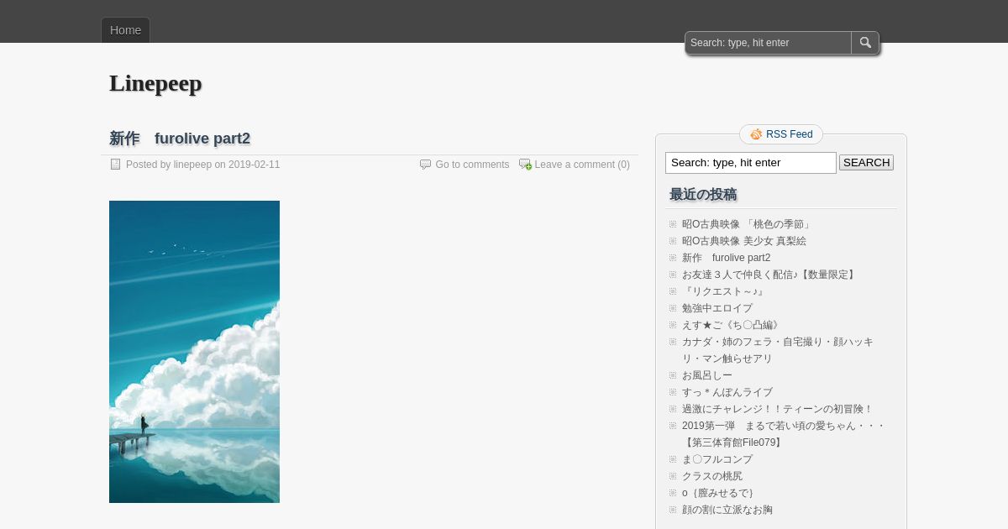The image size is (1008, 529).
Task: Click the 最近の投稿 sidebar heading
Action: [x=703, y=195]
